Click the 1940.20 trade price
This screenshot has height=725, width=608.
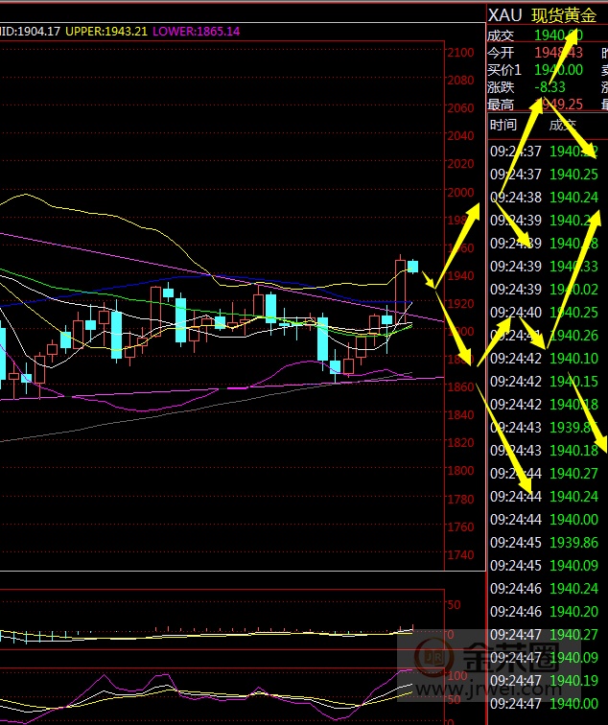coord(573,612)
